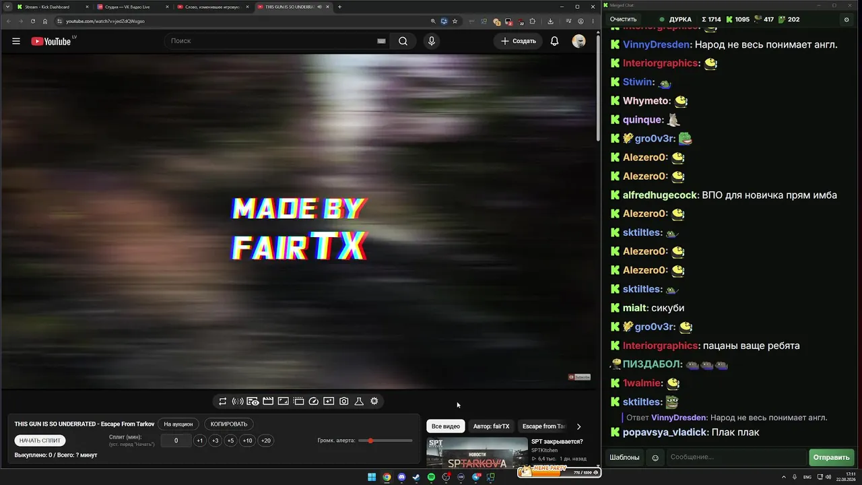Screen dimensions: 862x485
Task: Open Merged Chat settings gear
Action: click(847, 20)
